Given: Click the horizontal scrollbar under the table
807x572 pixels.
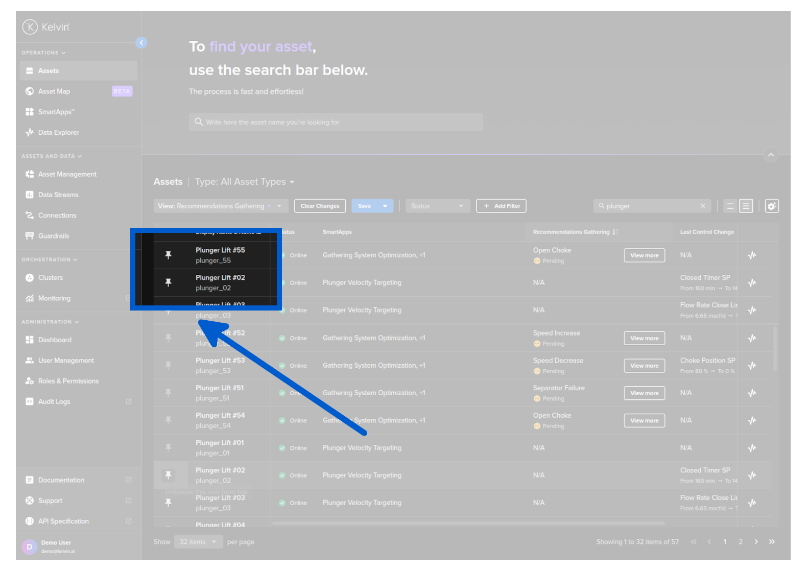Looking at the screenshot, I should 468,523.
